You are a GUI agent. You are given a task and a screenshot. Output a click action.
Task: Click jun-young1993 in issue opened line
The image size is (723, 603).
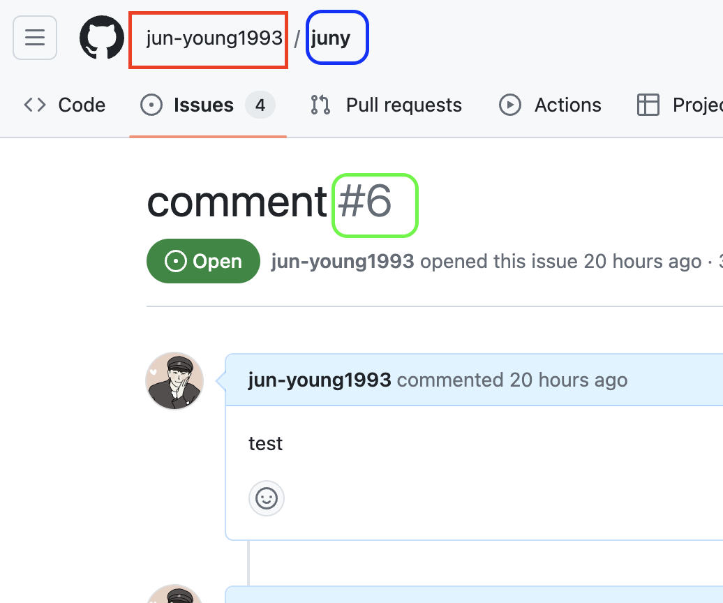click(x=342, y=262)
